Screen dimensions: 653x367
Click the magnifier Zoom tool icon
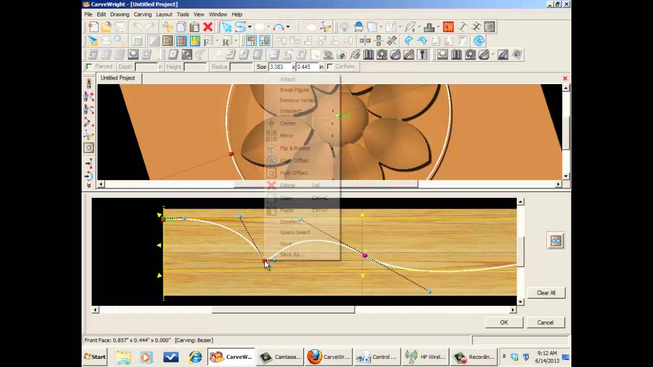pos(119,41)
